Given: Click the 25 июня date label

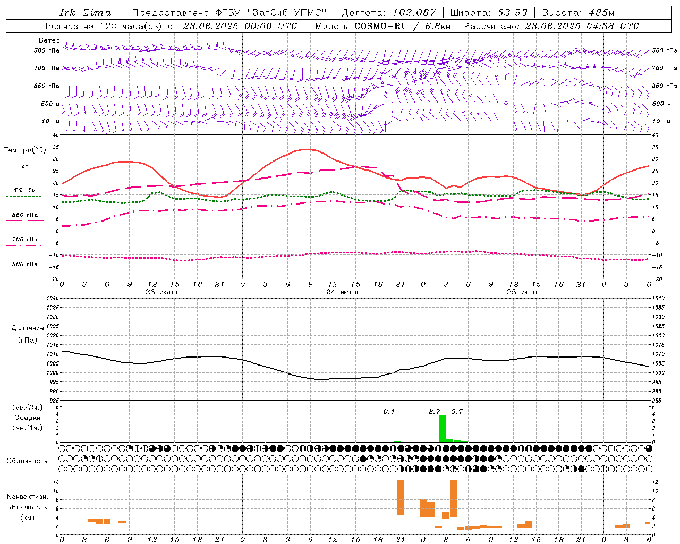Looking at the screenshot, I should (522, 292).
